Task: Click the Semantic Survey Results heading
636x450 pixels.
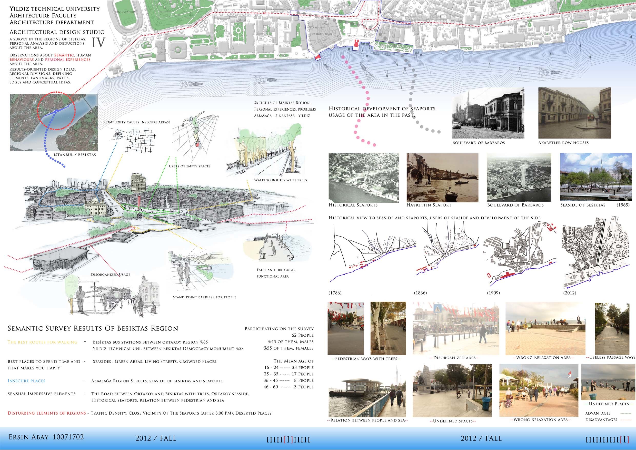Action: click(x=93, y=329)
